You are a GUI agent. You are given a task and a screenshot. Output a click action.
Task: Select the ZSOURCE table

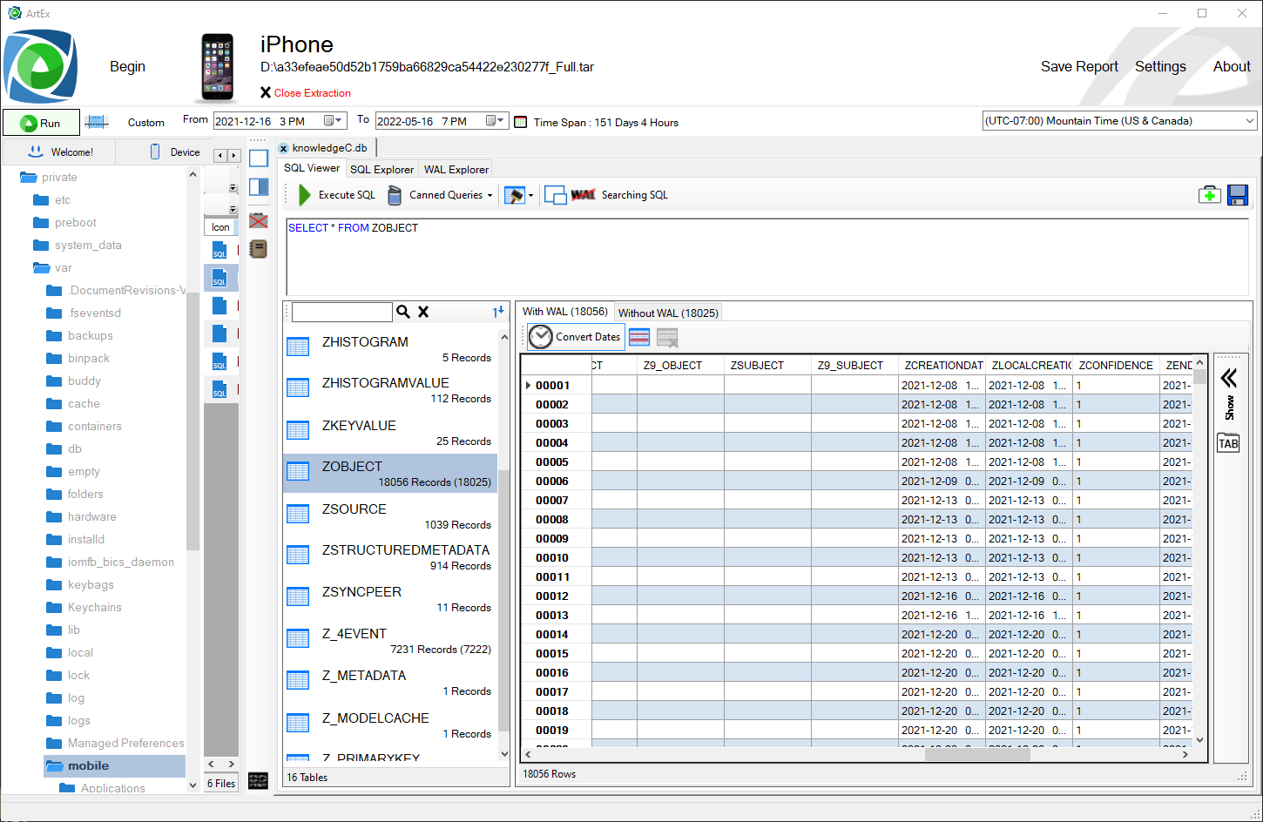(x=390, y=516)
